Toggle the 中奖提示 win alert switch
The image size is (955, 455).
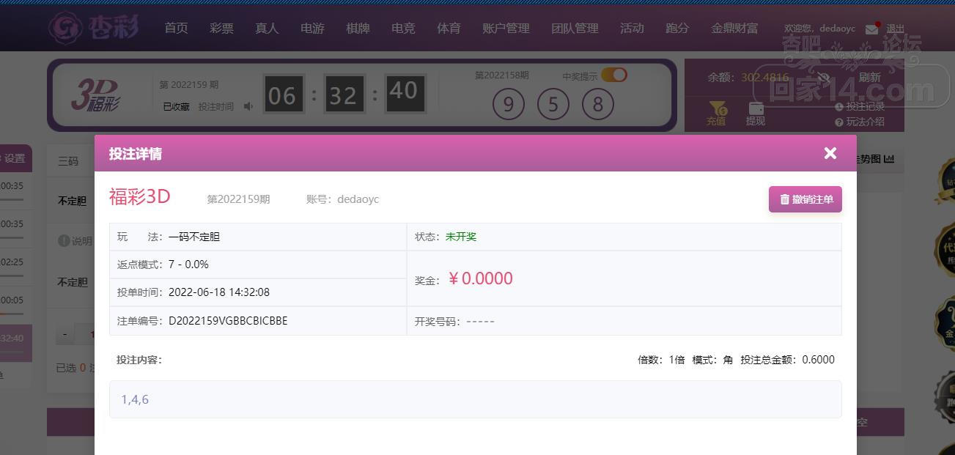coord(614,75)
